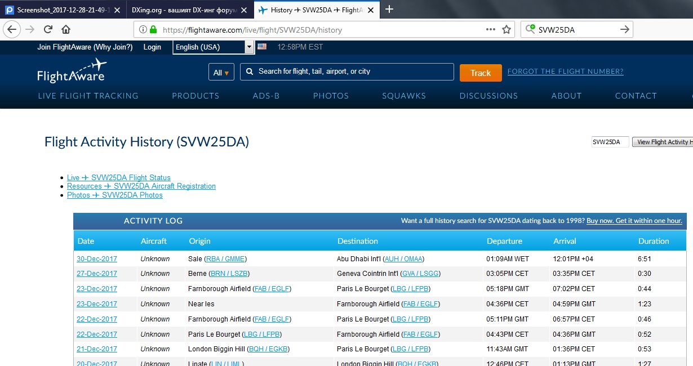693x366 pixels.
Task: Click the Login link
Action: click(x=152, y=47)
